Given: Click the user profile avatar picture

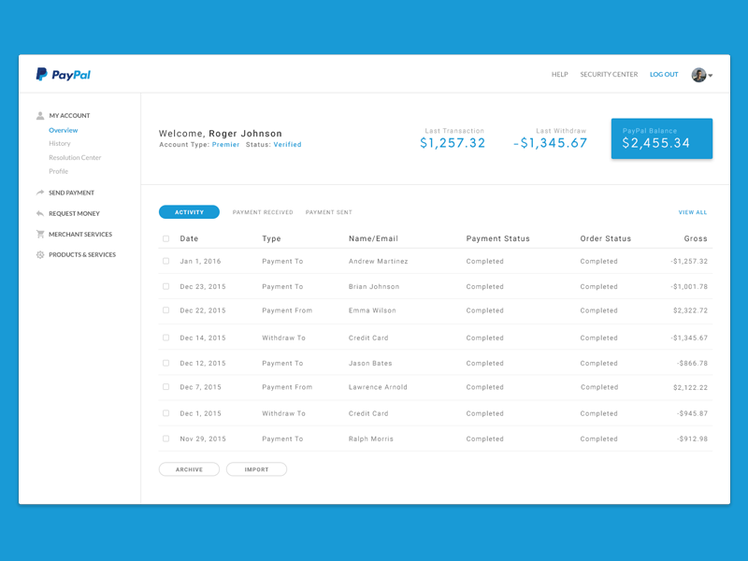Looking at the screenshot, I should tap(700, 74).
